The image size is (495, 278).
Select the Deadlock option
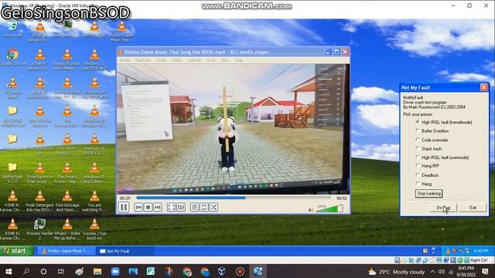point(427,175)
